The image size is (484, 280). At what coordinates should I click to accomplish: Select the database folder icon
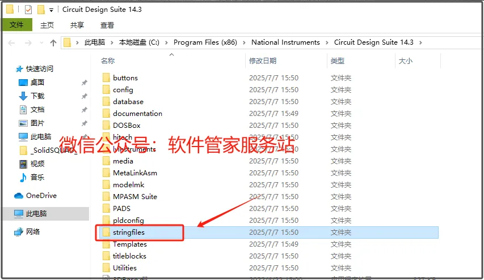click(106, 102)
